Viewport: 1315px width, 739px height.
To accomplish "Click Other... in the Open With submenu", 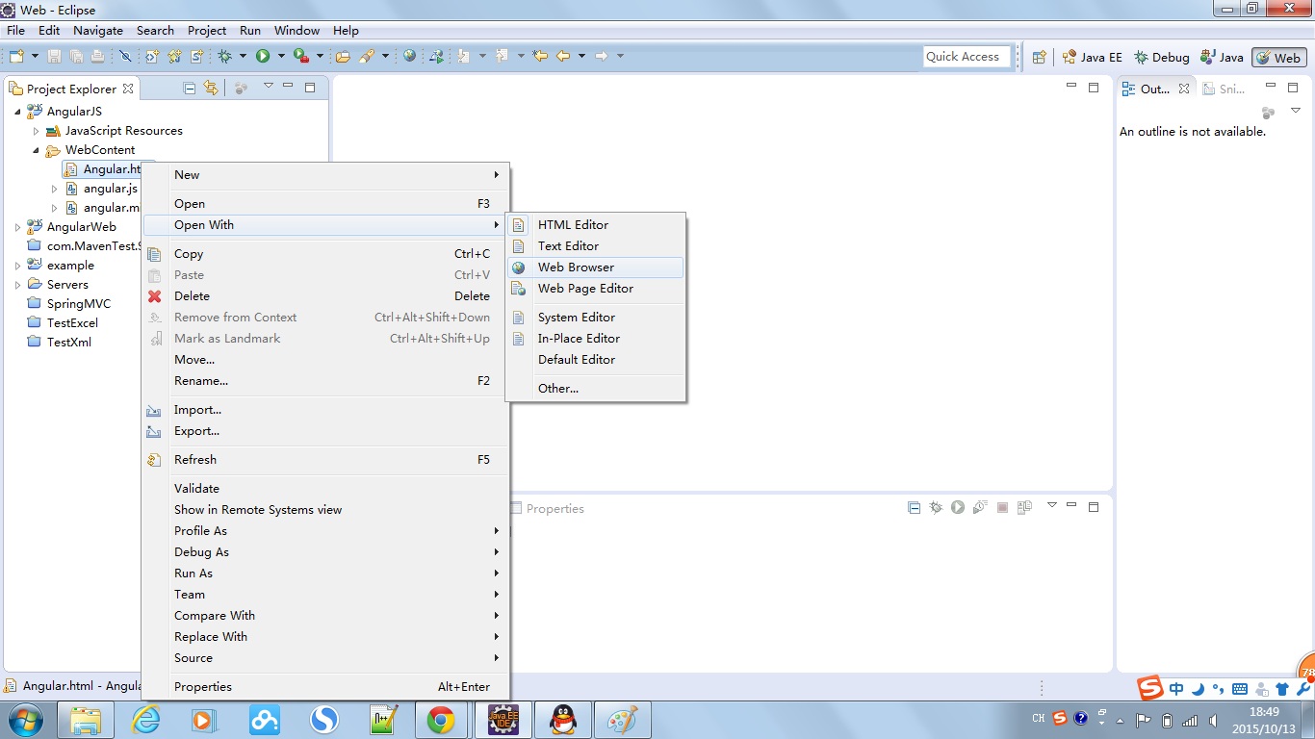I will (596, 389).
